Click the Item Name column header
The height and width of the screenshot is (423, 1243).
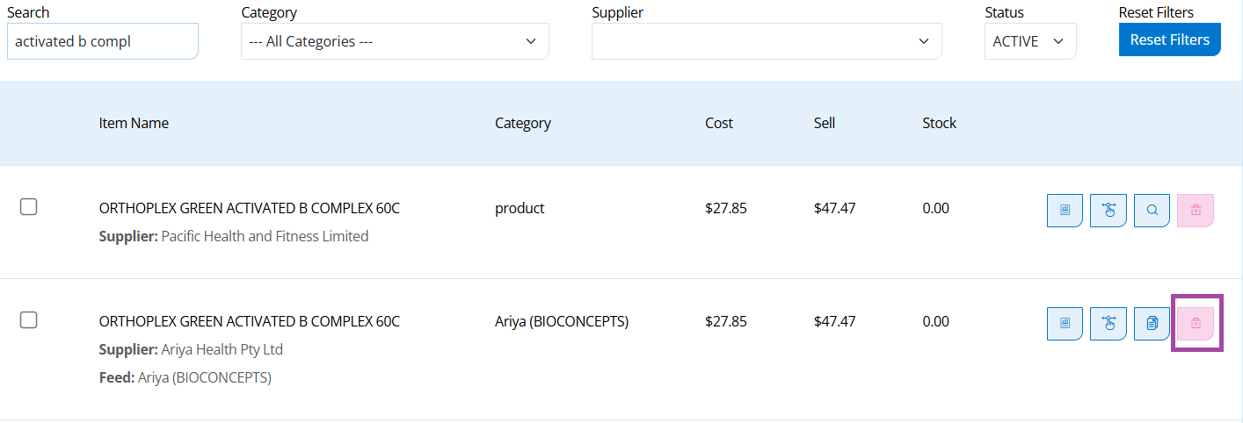point(134,123)
